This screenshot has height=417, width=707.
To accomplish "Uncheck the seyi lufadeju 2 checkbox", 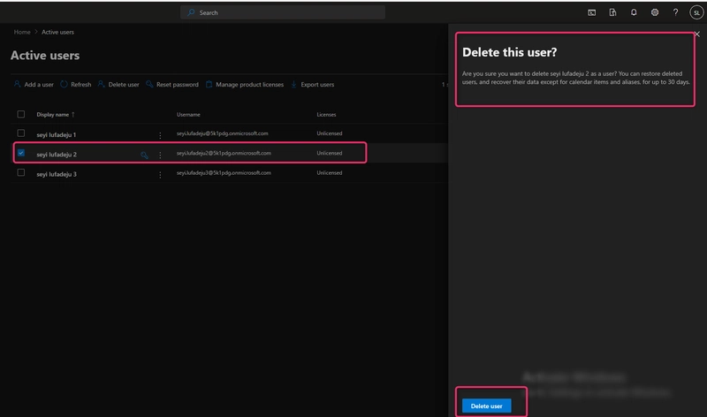I will tap(20, 153).
